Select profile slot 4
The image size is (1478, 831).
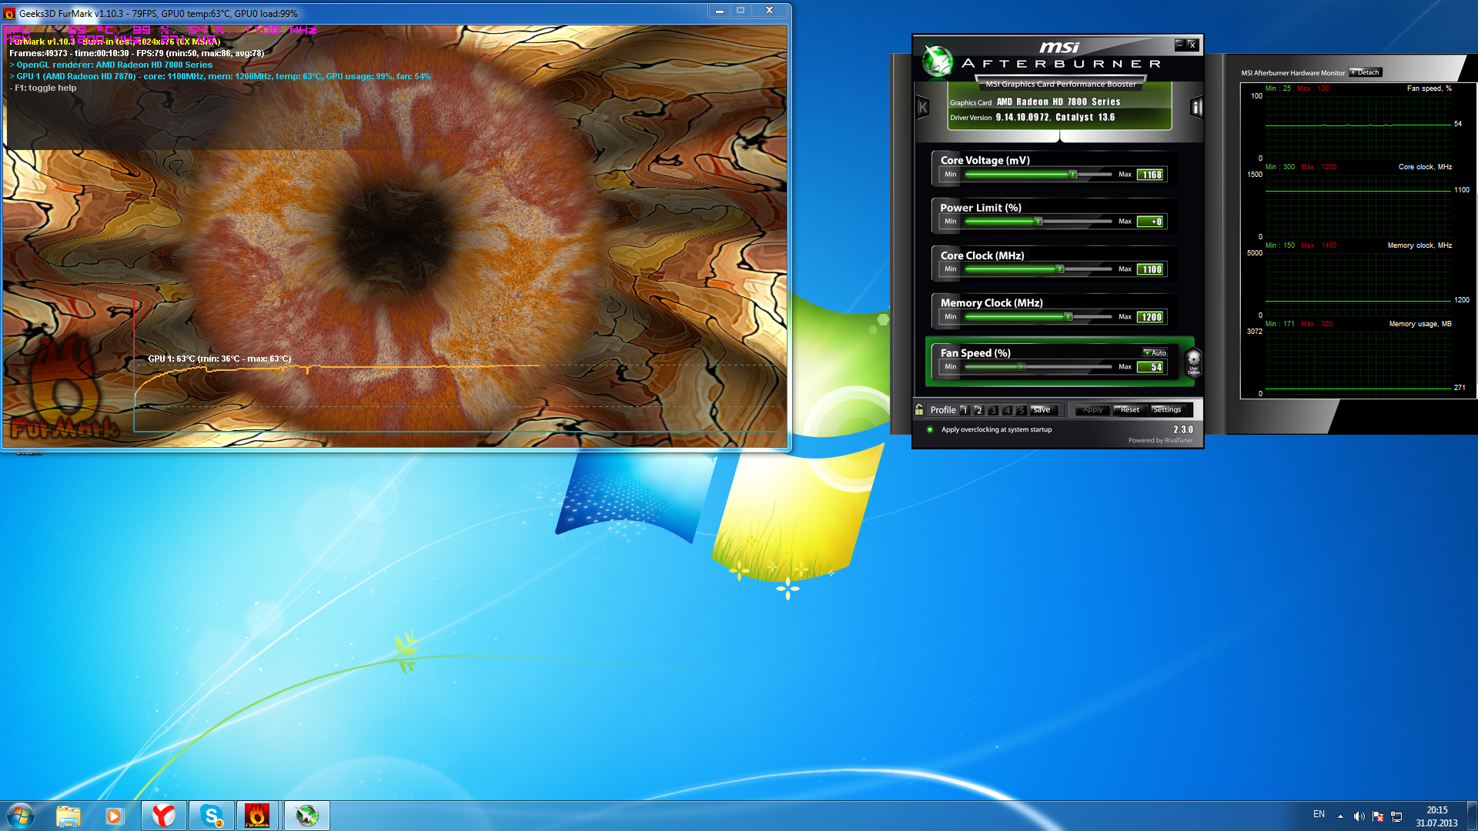tap(1007, 410)
